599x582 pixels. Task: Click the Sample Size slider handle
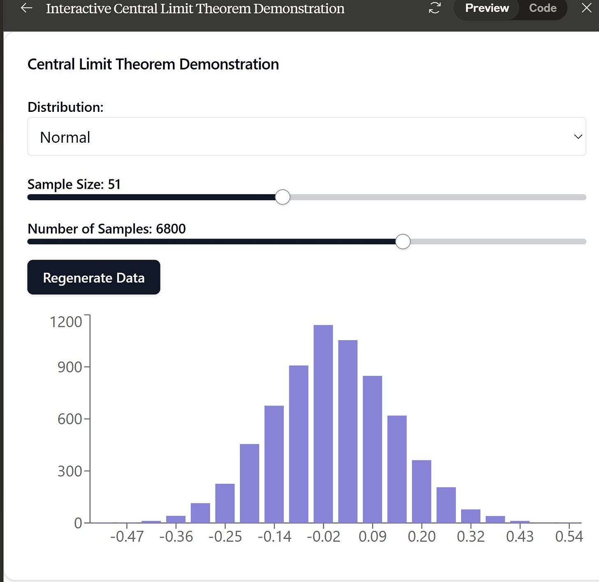pos(283,197)
